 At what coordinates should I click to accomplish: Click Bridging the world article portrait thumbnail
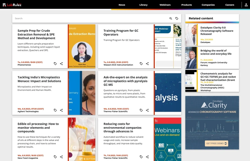click(191, 58)
